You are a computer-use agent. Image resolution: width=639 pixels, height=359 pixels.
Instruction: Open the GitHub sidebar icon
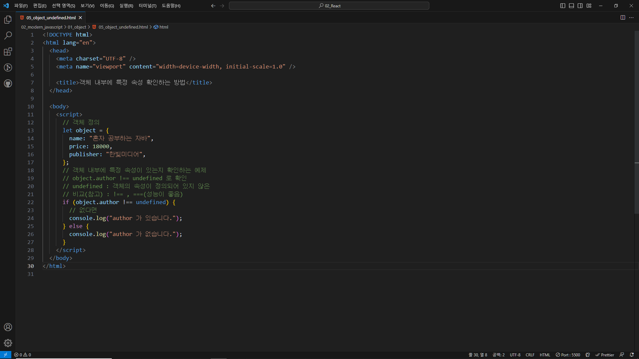[x=8, y=83]
